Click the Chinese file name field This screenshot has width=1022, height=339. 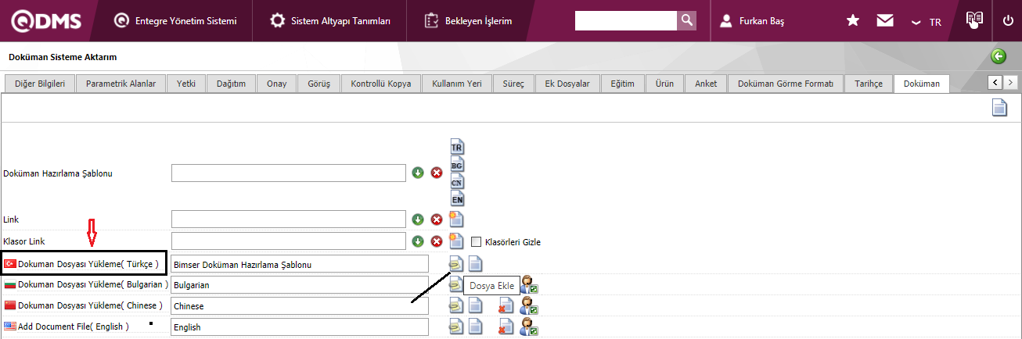(x=300, y=305)
